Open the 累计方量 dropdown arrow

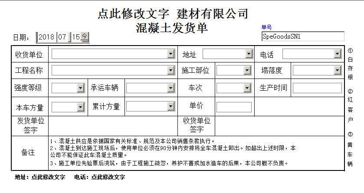171,107
